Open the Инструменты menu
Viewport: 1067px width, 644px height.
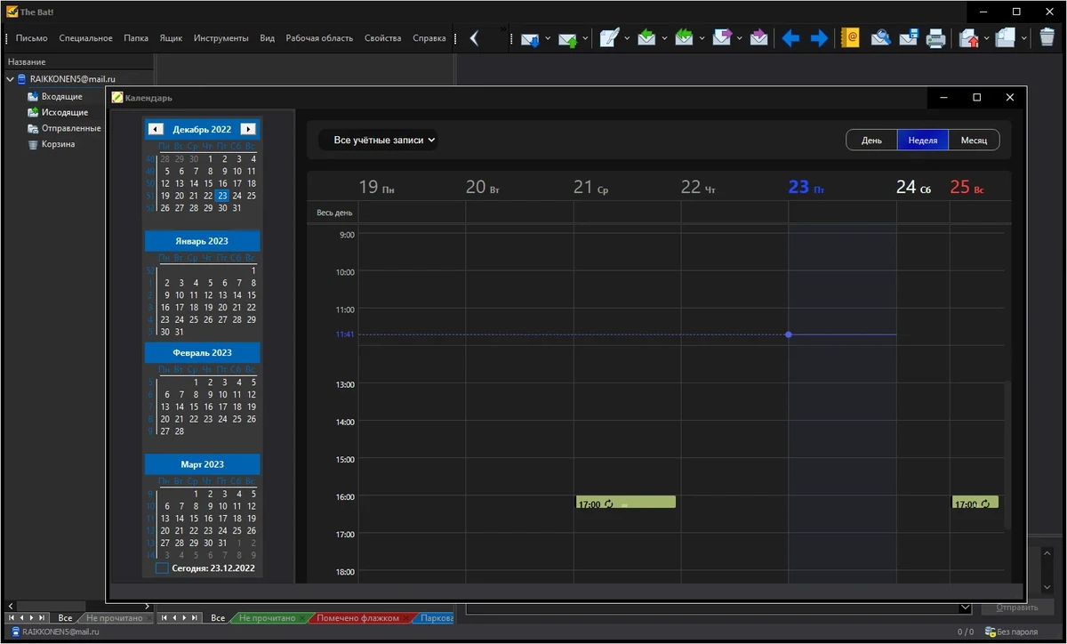(221, 38)
